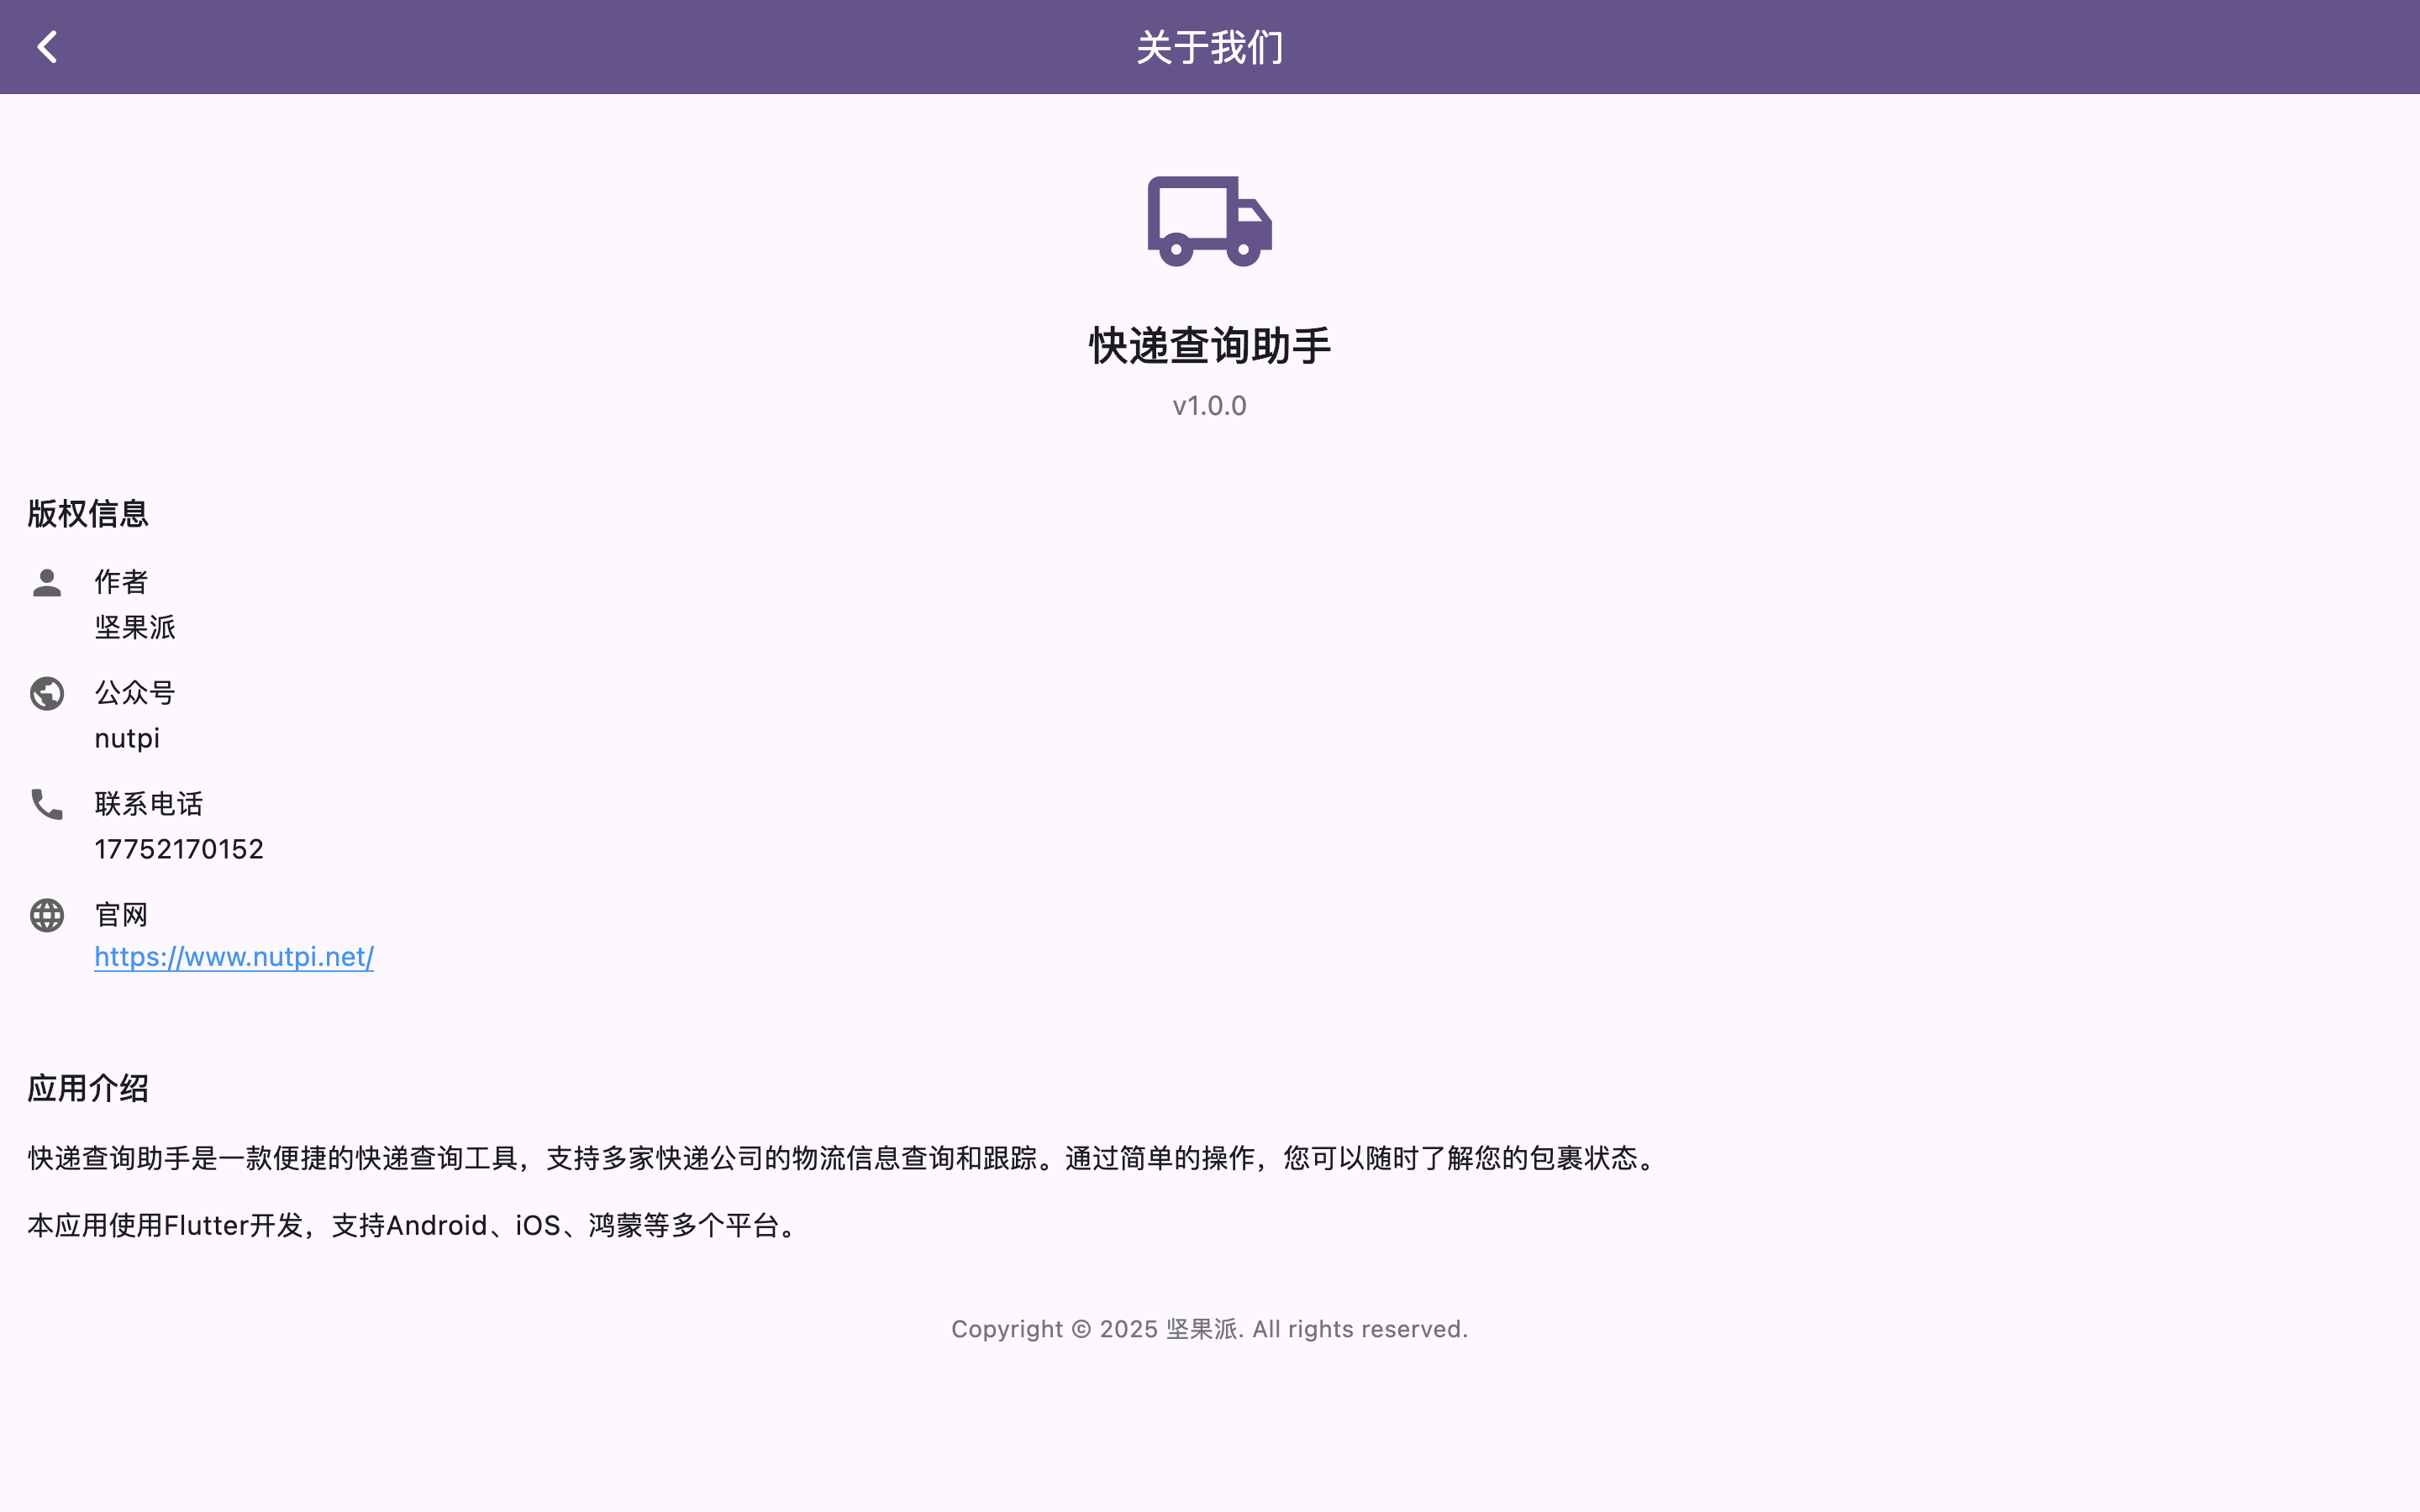Select the 公众号 list row label

point(135,693)
